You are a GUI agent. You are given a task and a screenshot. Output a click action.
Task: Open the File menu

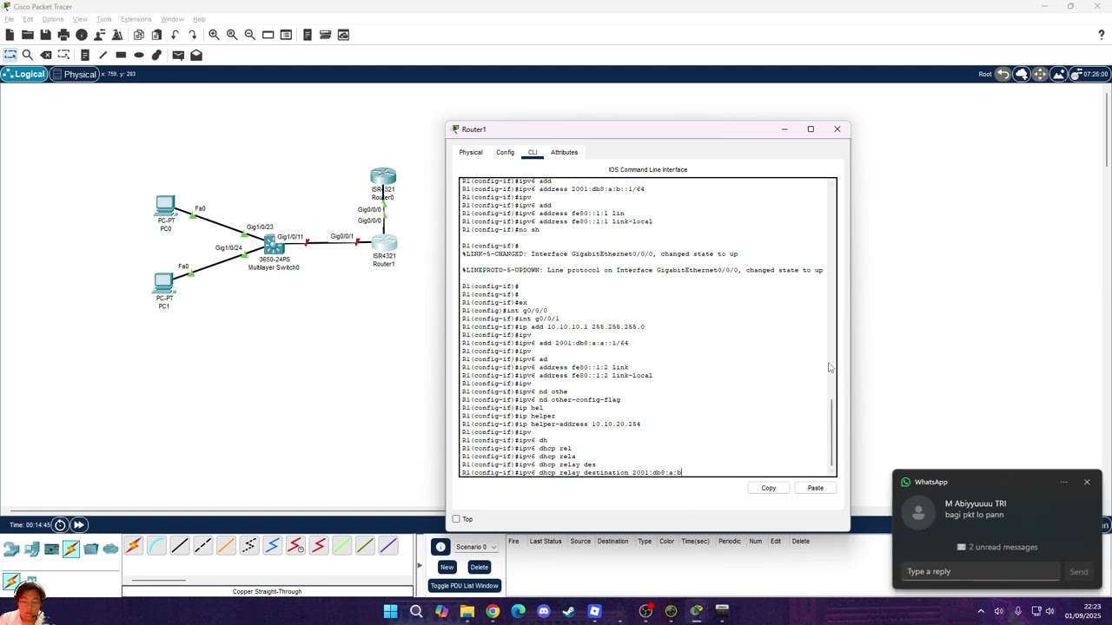[x=9, y=19]
